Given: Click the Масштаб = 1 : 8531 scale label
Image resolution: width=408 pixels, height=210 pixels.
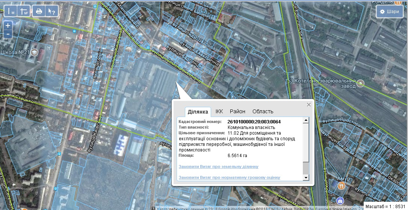Looking at the screenshot, I should (x=385, y=206).
